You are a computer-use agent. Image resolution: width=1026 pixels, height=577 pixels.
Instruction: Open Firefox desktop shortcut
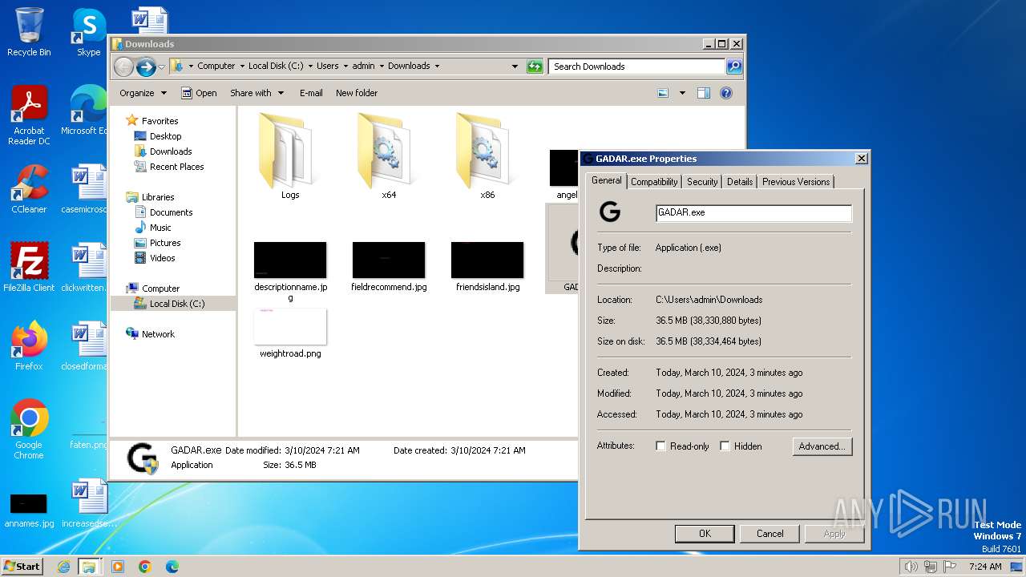[x=29, y=345]
